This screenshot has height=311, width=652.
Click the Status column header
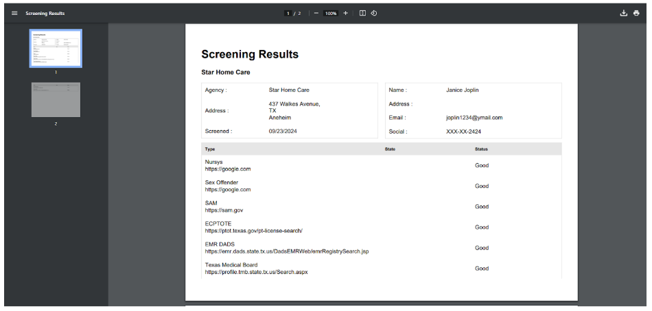click(481, 149)
